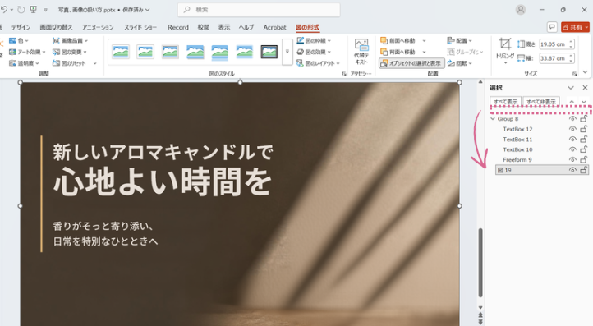The height and width of the screenshot is (326, 593).
Task: Toggle the lock for Freeform 9
Action: point(583,159)
